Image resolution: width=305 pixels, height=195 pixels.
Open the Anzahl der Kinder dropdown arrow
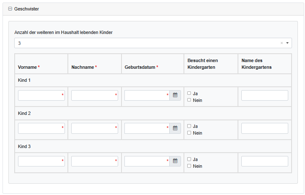pos(287,43)
